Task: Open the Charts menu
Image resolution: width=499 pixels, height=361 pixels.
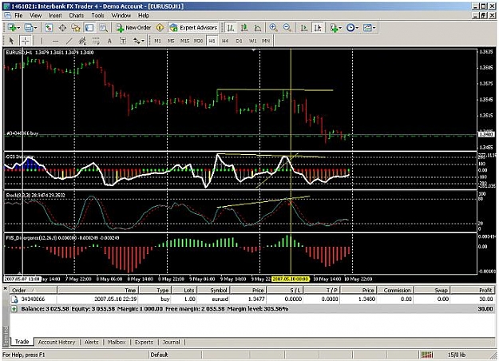Action: point(77,15)
